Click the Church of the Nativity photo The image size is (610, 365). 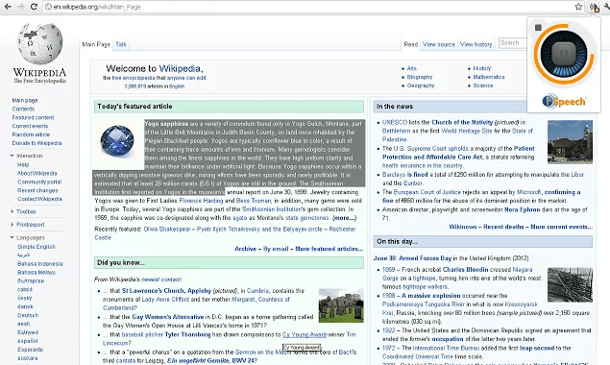[570, 141]
